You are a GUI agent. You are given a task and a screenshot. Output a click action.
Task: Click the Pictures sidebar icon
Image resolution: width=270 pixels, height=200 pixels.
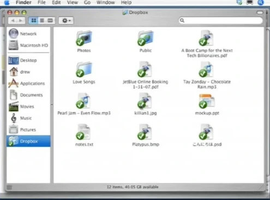coord(14,129)
